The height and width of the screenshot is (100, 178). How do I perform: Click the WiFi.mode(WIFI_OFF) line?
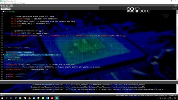(30, 24)
